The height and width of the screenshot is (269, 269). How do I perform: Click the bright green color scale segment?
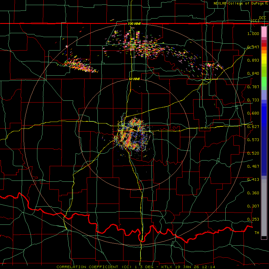coord(264,82)
